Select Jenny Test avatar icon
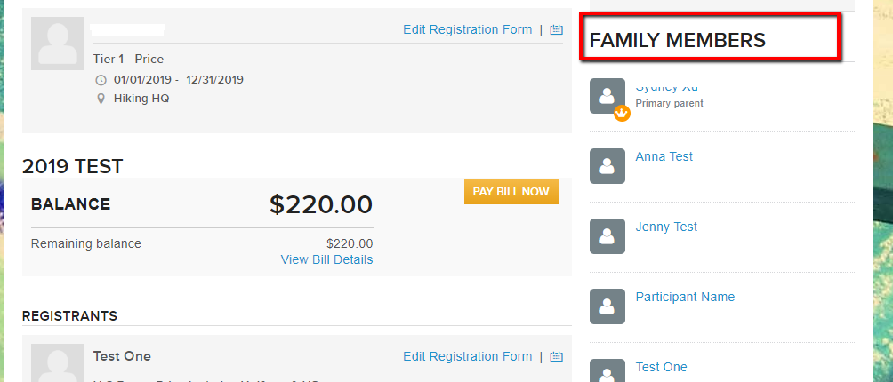Screen dimensions: 893x382 point(607,236)
